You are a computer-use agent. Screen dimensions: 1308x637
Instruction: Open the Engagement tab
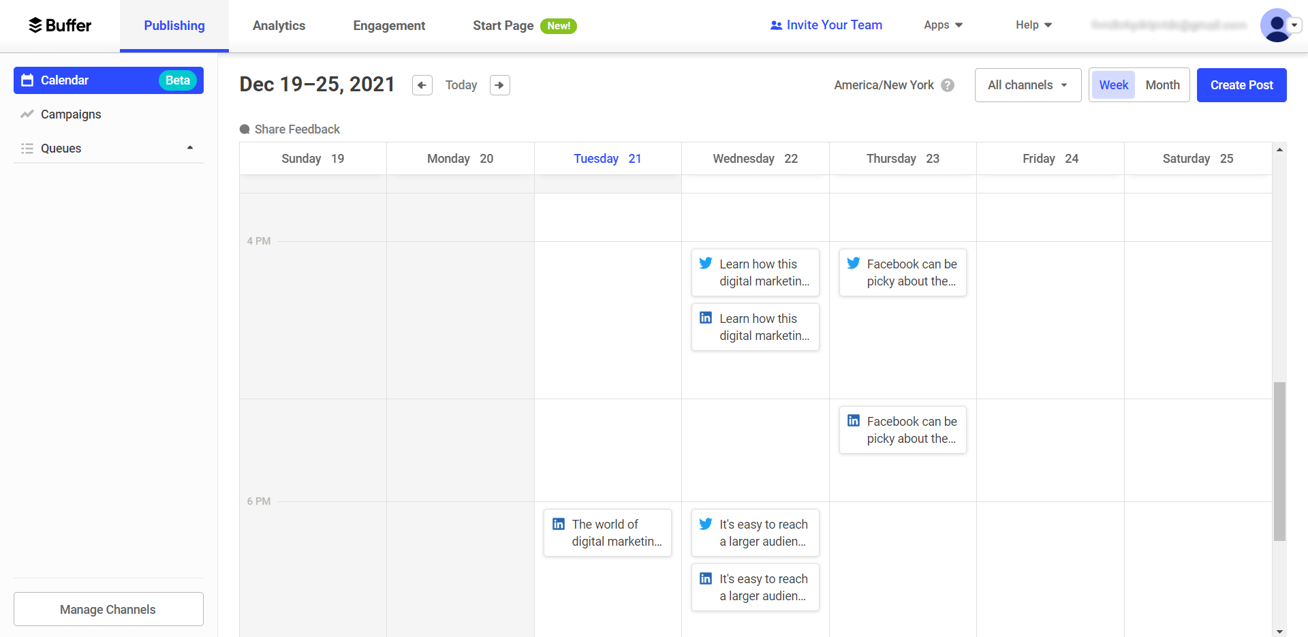tap(389, 26)
